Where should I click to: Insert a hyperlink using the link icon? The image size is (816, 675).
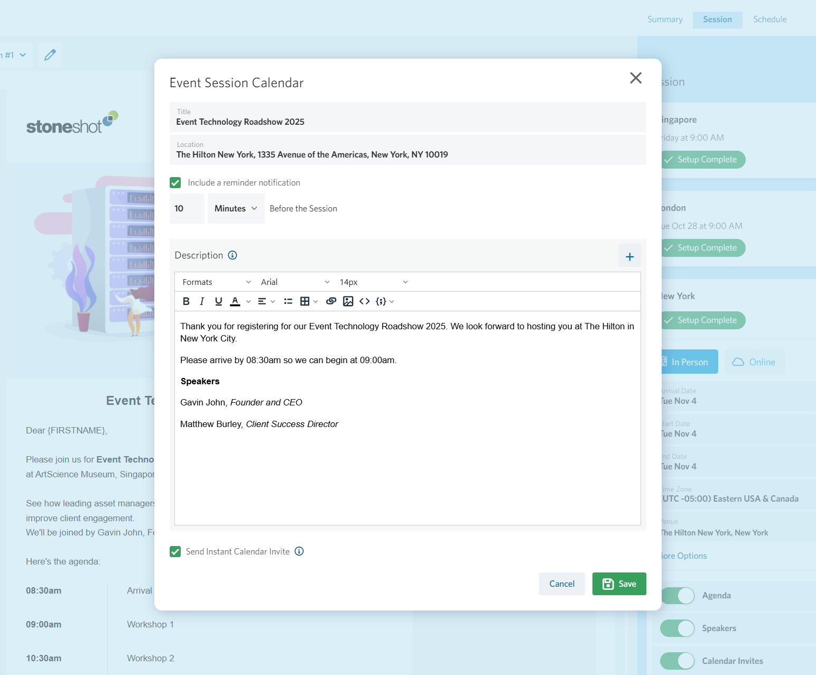coord(331,301)
